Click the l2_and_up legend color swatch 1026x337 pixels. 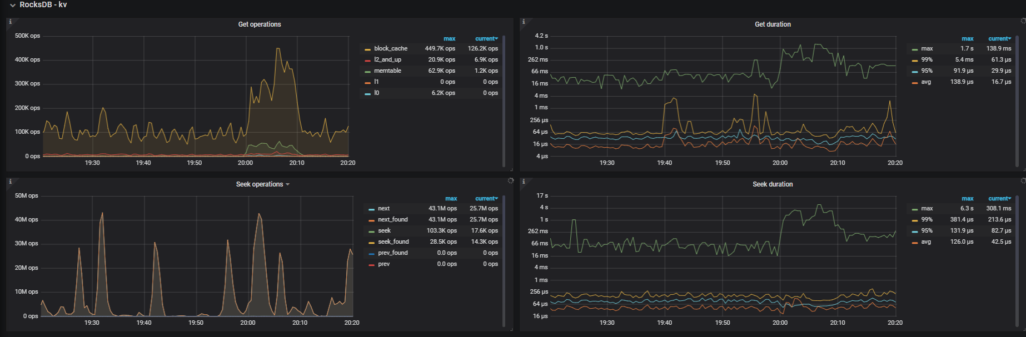click(x=367, y=61)
